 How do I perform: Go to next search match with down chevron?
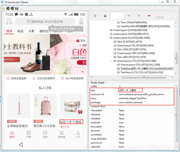(x=139, y=16)
